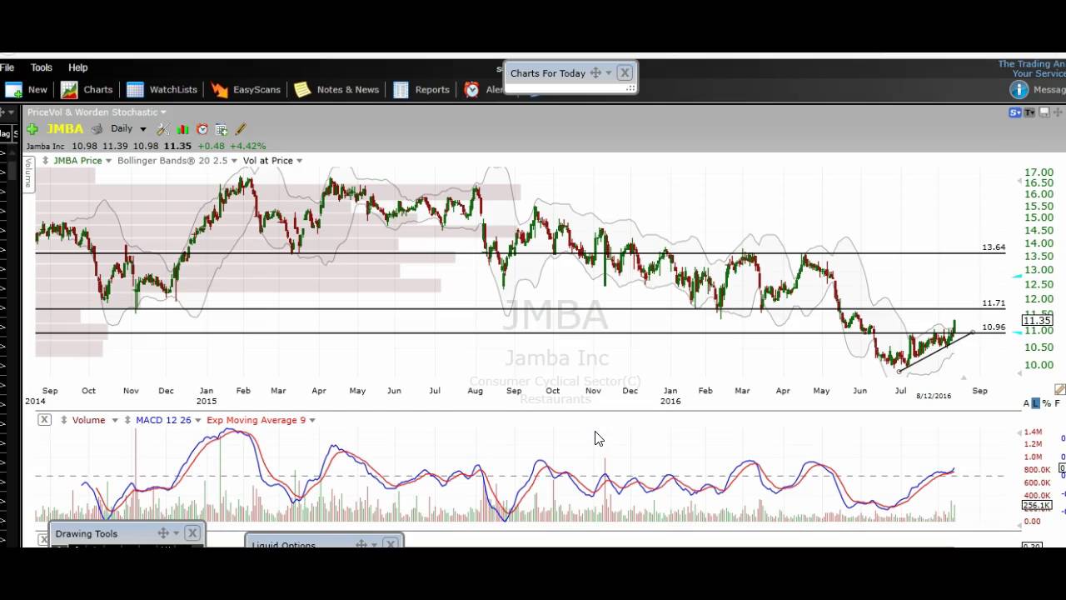Click the reorder arrows beside JMBA Price
The width and height of the screenshot is (1066, 600).
point(45,160)
